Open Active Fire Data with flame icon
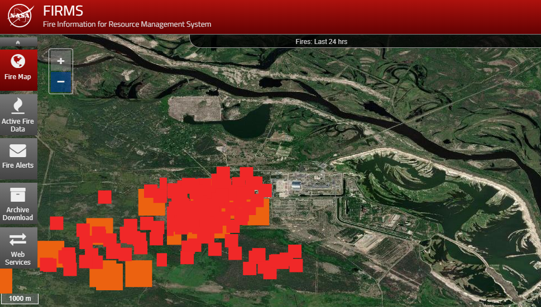The width and height of the screenshot is (541, 307). pos(18,115)
